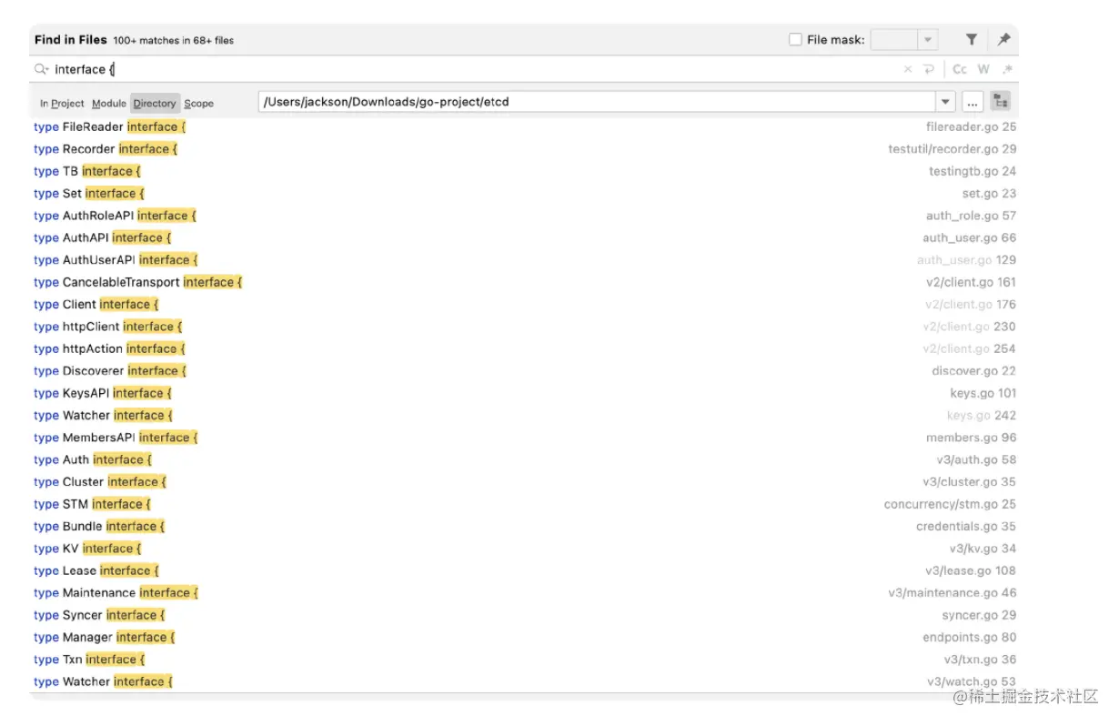Clear the search text with X icon
Image resolution: width=1119 pixels, height=726 pixels.
(907, 69)
